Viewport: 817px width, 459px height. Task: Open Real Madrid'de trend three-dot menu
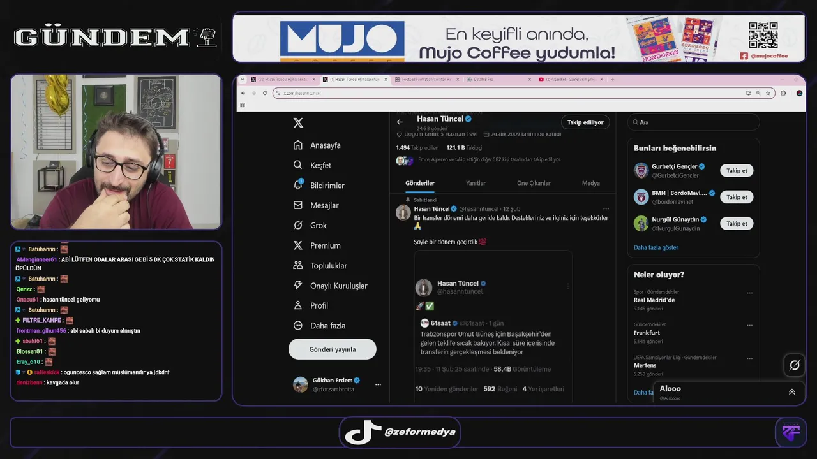pyautogui.click(x=749, y=293)
